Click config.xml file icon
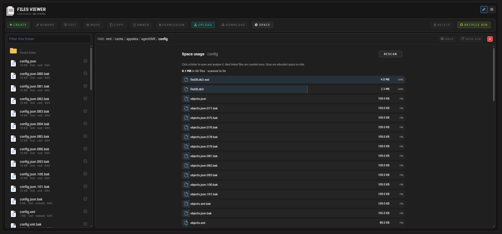 [13, 214]
